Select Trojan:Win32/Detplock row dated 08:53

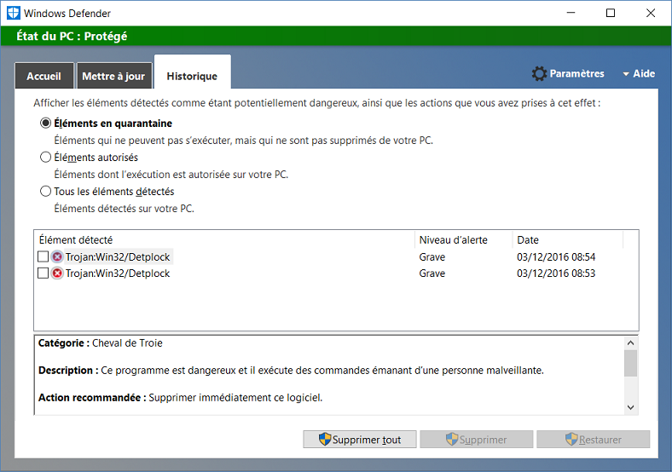pyautogui.click(x=336, y=273)
